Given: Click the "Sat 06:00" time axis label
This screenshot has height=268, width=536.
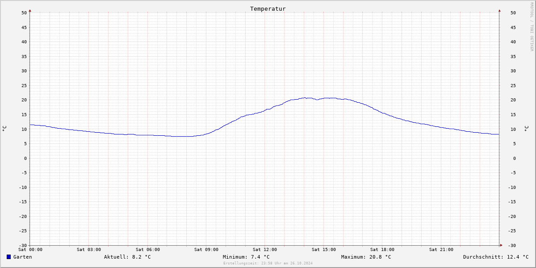Looking at the screenshot, I should pos(148,250).
